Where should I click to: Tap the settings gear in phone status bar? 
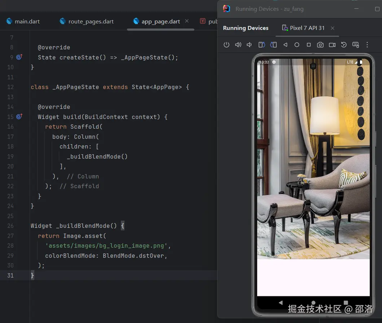[274, 62]
